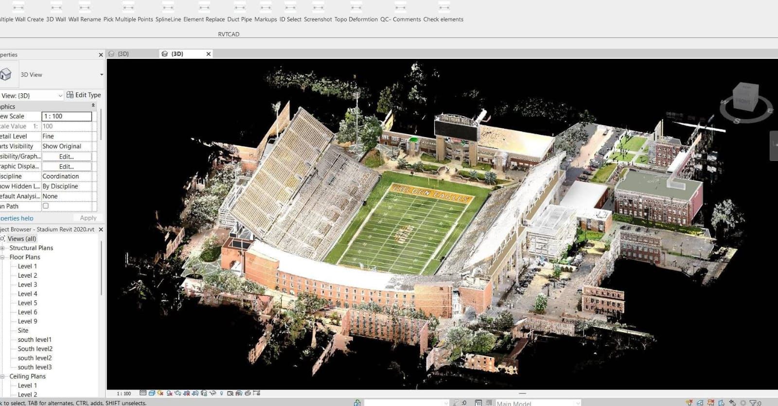Click the Apply button in Properties
Viewport: 778px width, 406px height.
(88, 218)
